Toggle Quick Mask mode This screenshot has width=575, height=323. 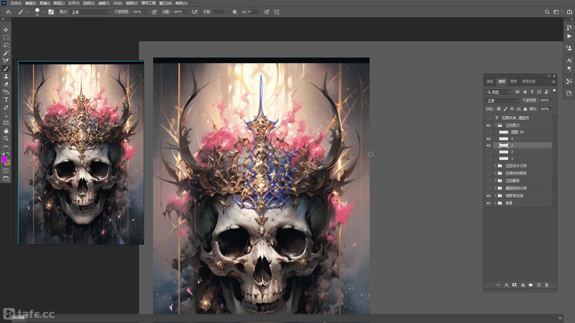coord(6,171)
